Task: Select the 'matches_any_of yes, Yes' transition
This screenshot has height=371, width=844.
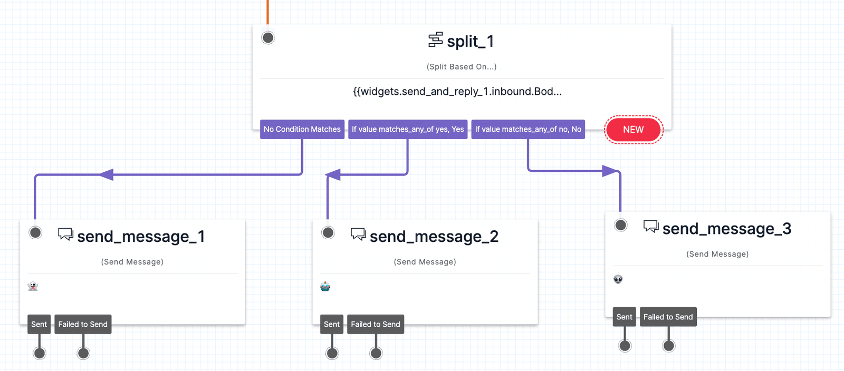Action: tap(408, 129)
